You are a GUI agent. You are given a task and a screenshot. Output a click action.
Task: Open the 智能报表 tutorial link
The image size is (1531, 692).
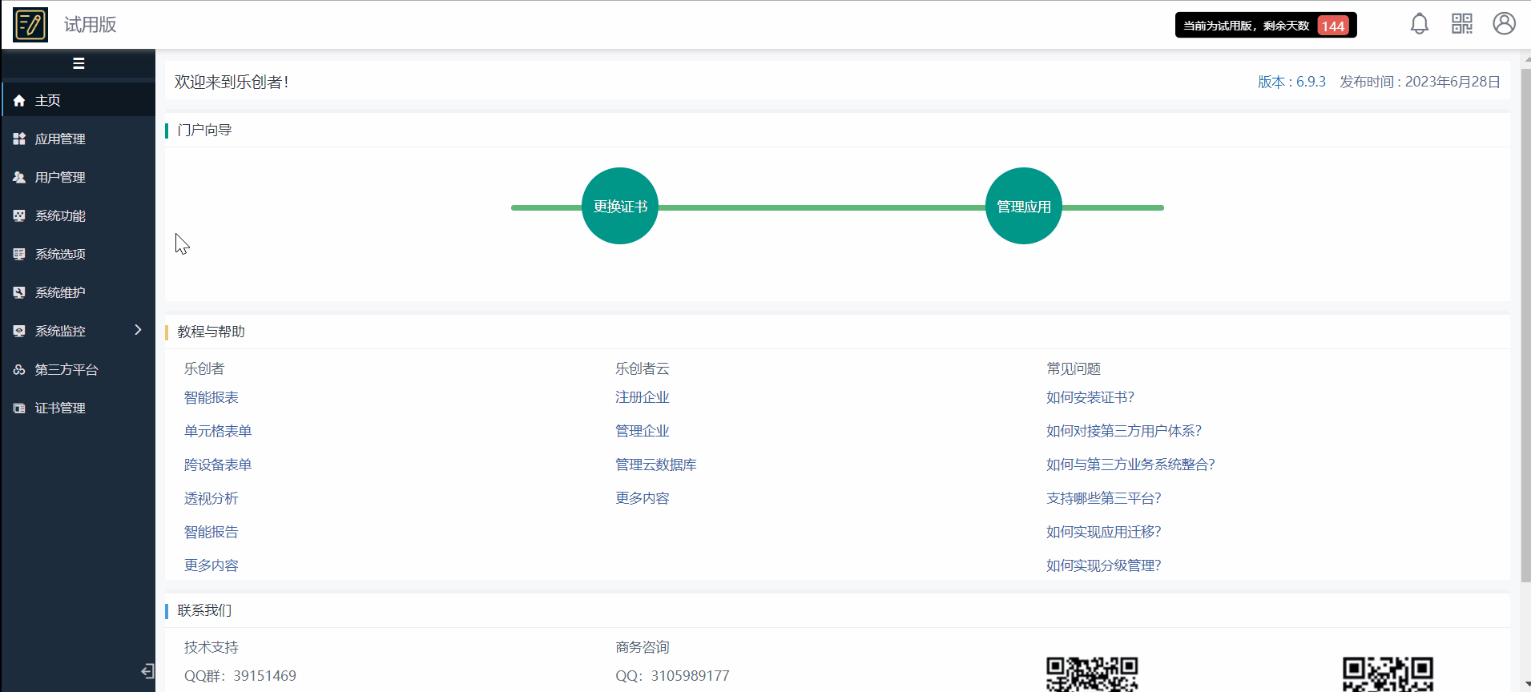212,397
